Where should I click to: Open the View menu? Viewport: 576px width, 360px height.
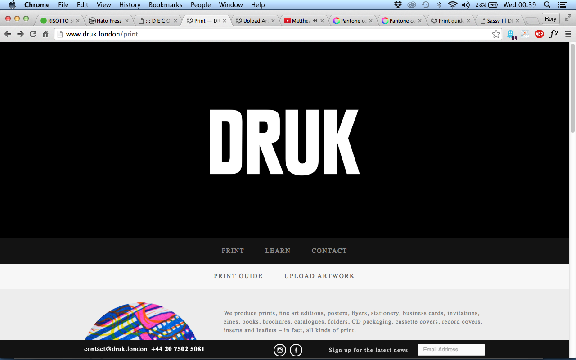[104, 5]
